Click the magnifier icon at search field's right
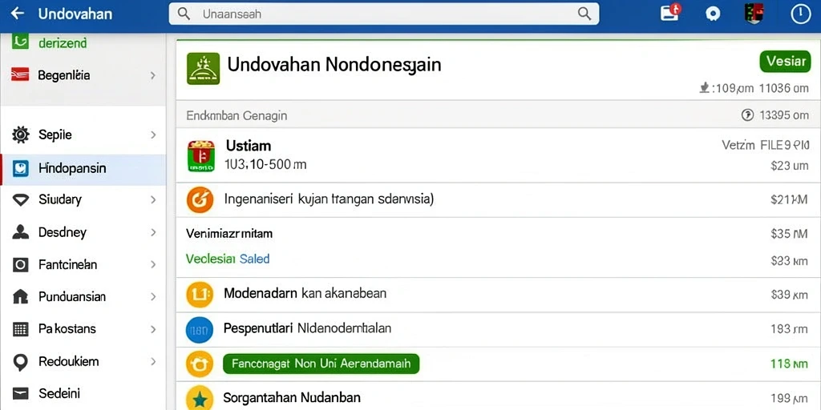 (x=584, y=14)
